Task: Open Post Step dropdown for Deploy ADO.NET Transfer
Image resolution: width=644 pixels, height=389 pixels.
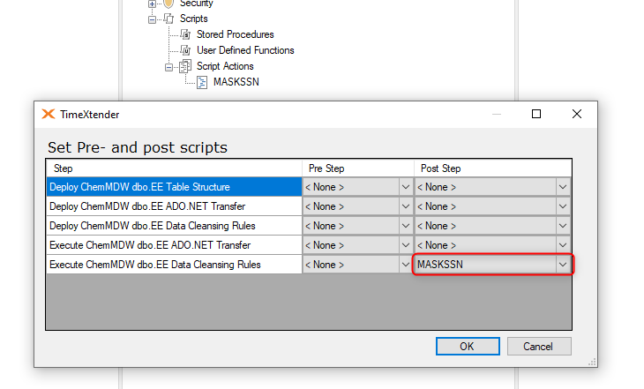Action: (563, 206)
